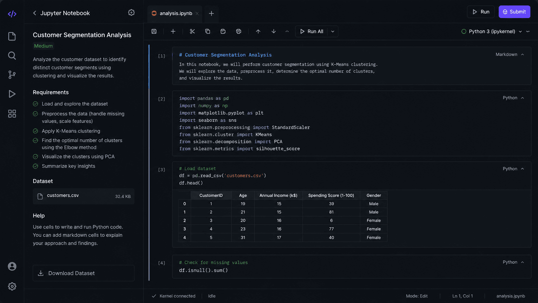Click the Run button at the top right
This screenshot has height=303, width=538.
coord(481,12)
